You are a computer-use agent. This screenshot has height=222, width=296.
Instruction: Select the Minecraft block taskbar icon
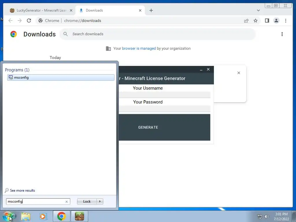[79, 216]
